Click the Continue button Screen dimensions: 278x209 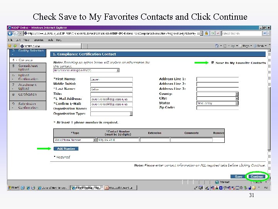point(257,176)
